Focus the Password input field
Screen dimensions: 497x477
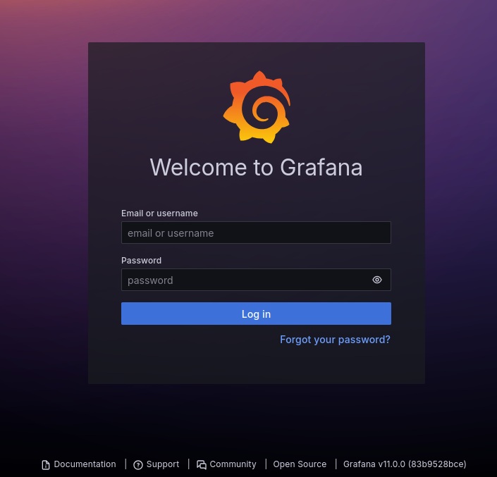(x=243, y=280)
